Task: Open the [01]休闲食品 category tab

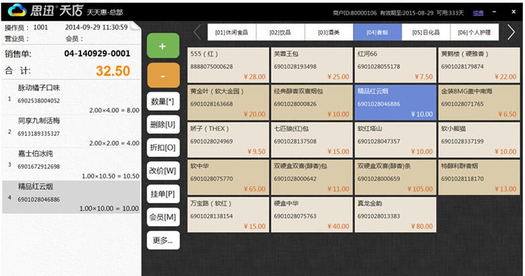Action: tap(232, 32)
